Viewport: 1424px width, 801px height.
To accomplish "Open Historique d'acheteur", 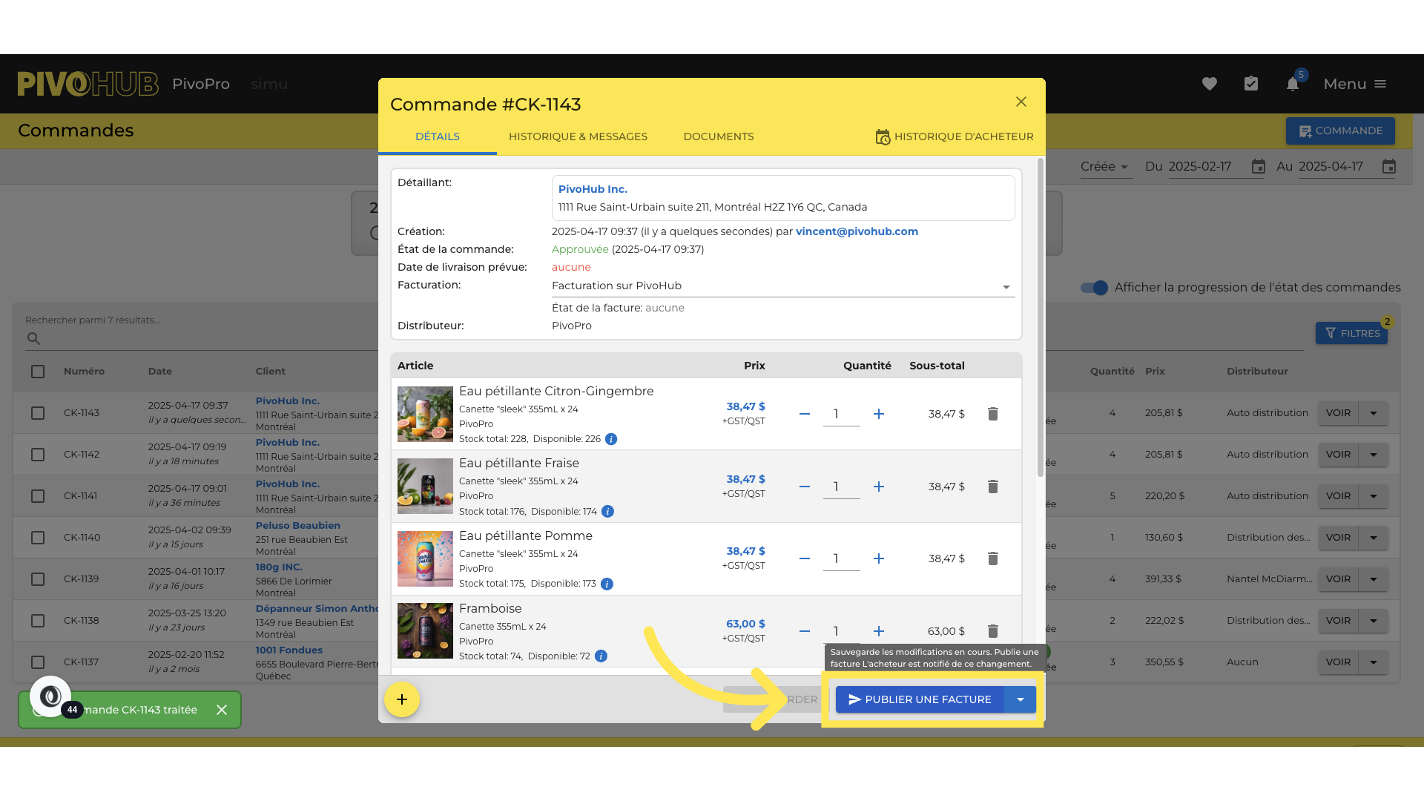I will click(x=955, y=136).
